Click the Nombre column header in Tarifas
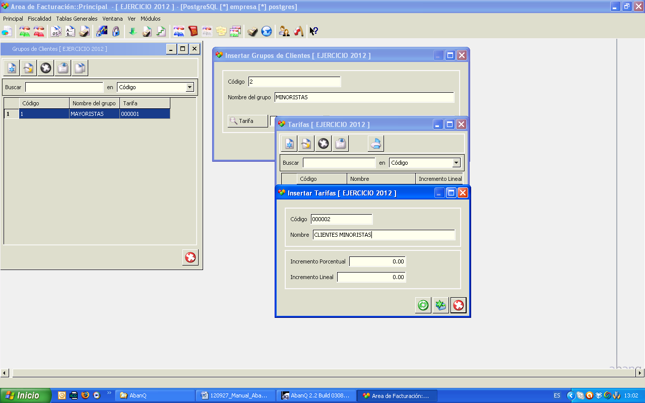Screen dimensions: 645x403 click(x=381, y=179)
